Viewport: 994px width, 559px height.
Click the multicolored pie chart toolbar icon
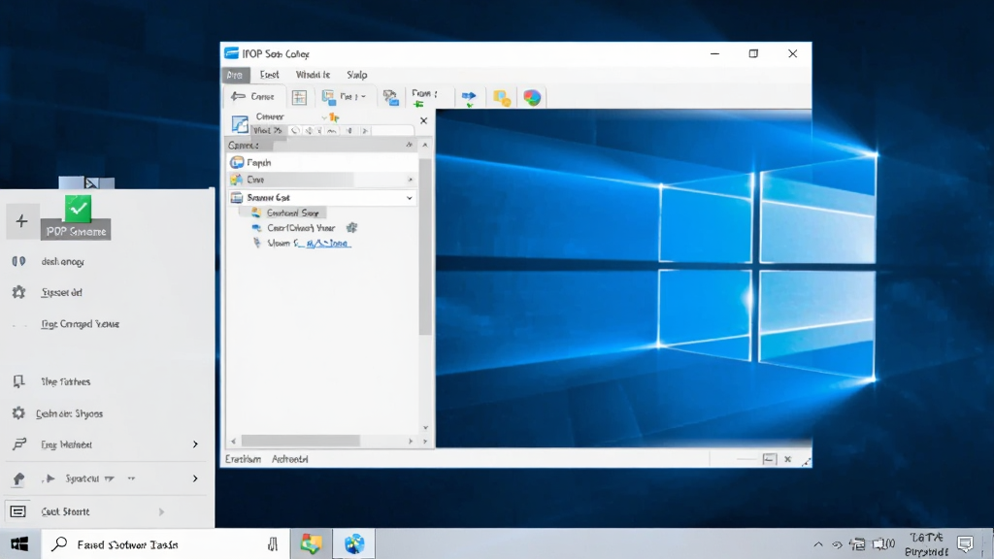pyautogui.click(x=532, y=98)
